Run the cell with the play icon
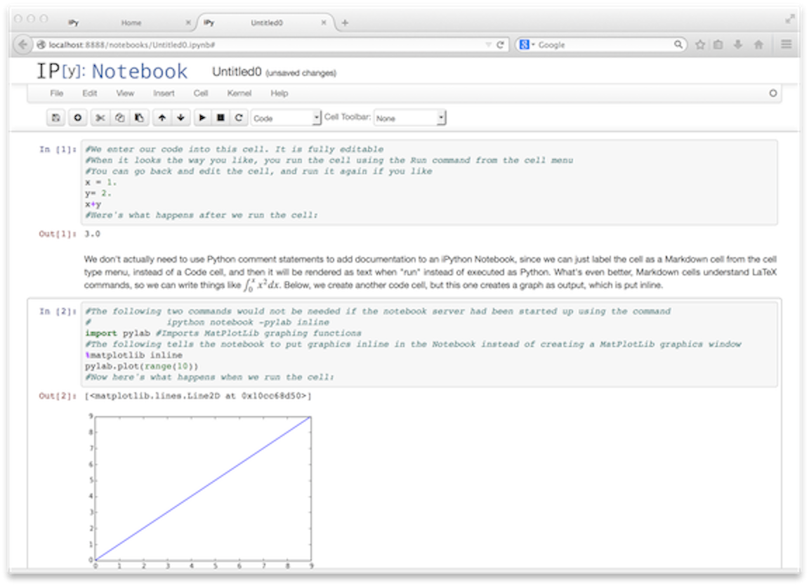 pyautogui.click(x=202, y=118)
